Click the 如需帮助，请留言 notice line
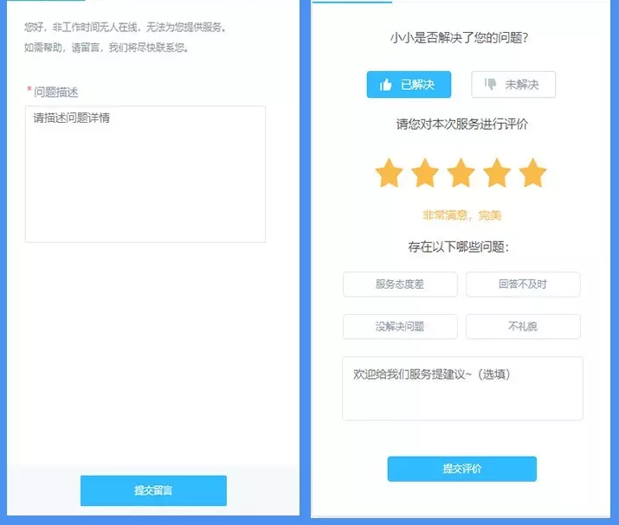Image resolution: width=619 pixels, height=525 pixels. tap(106, 48)
